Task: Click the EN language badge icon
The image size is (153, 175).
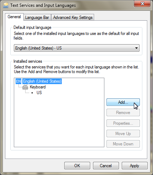Action: point(18,81)
